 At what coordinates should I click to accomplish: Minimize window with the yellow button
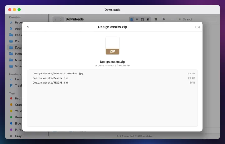[14, 10]
